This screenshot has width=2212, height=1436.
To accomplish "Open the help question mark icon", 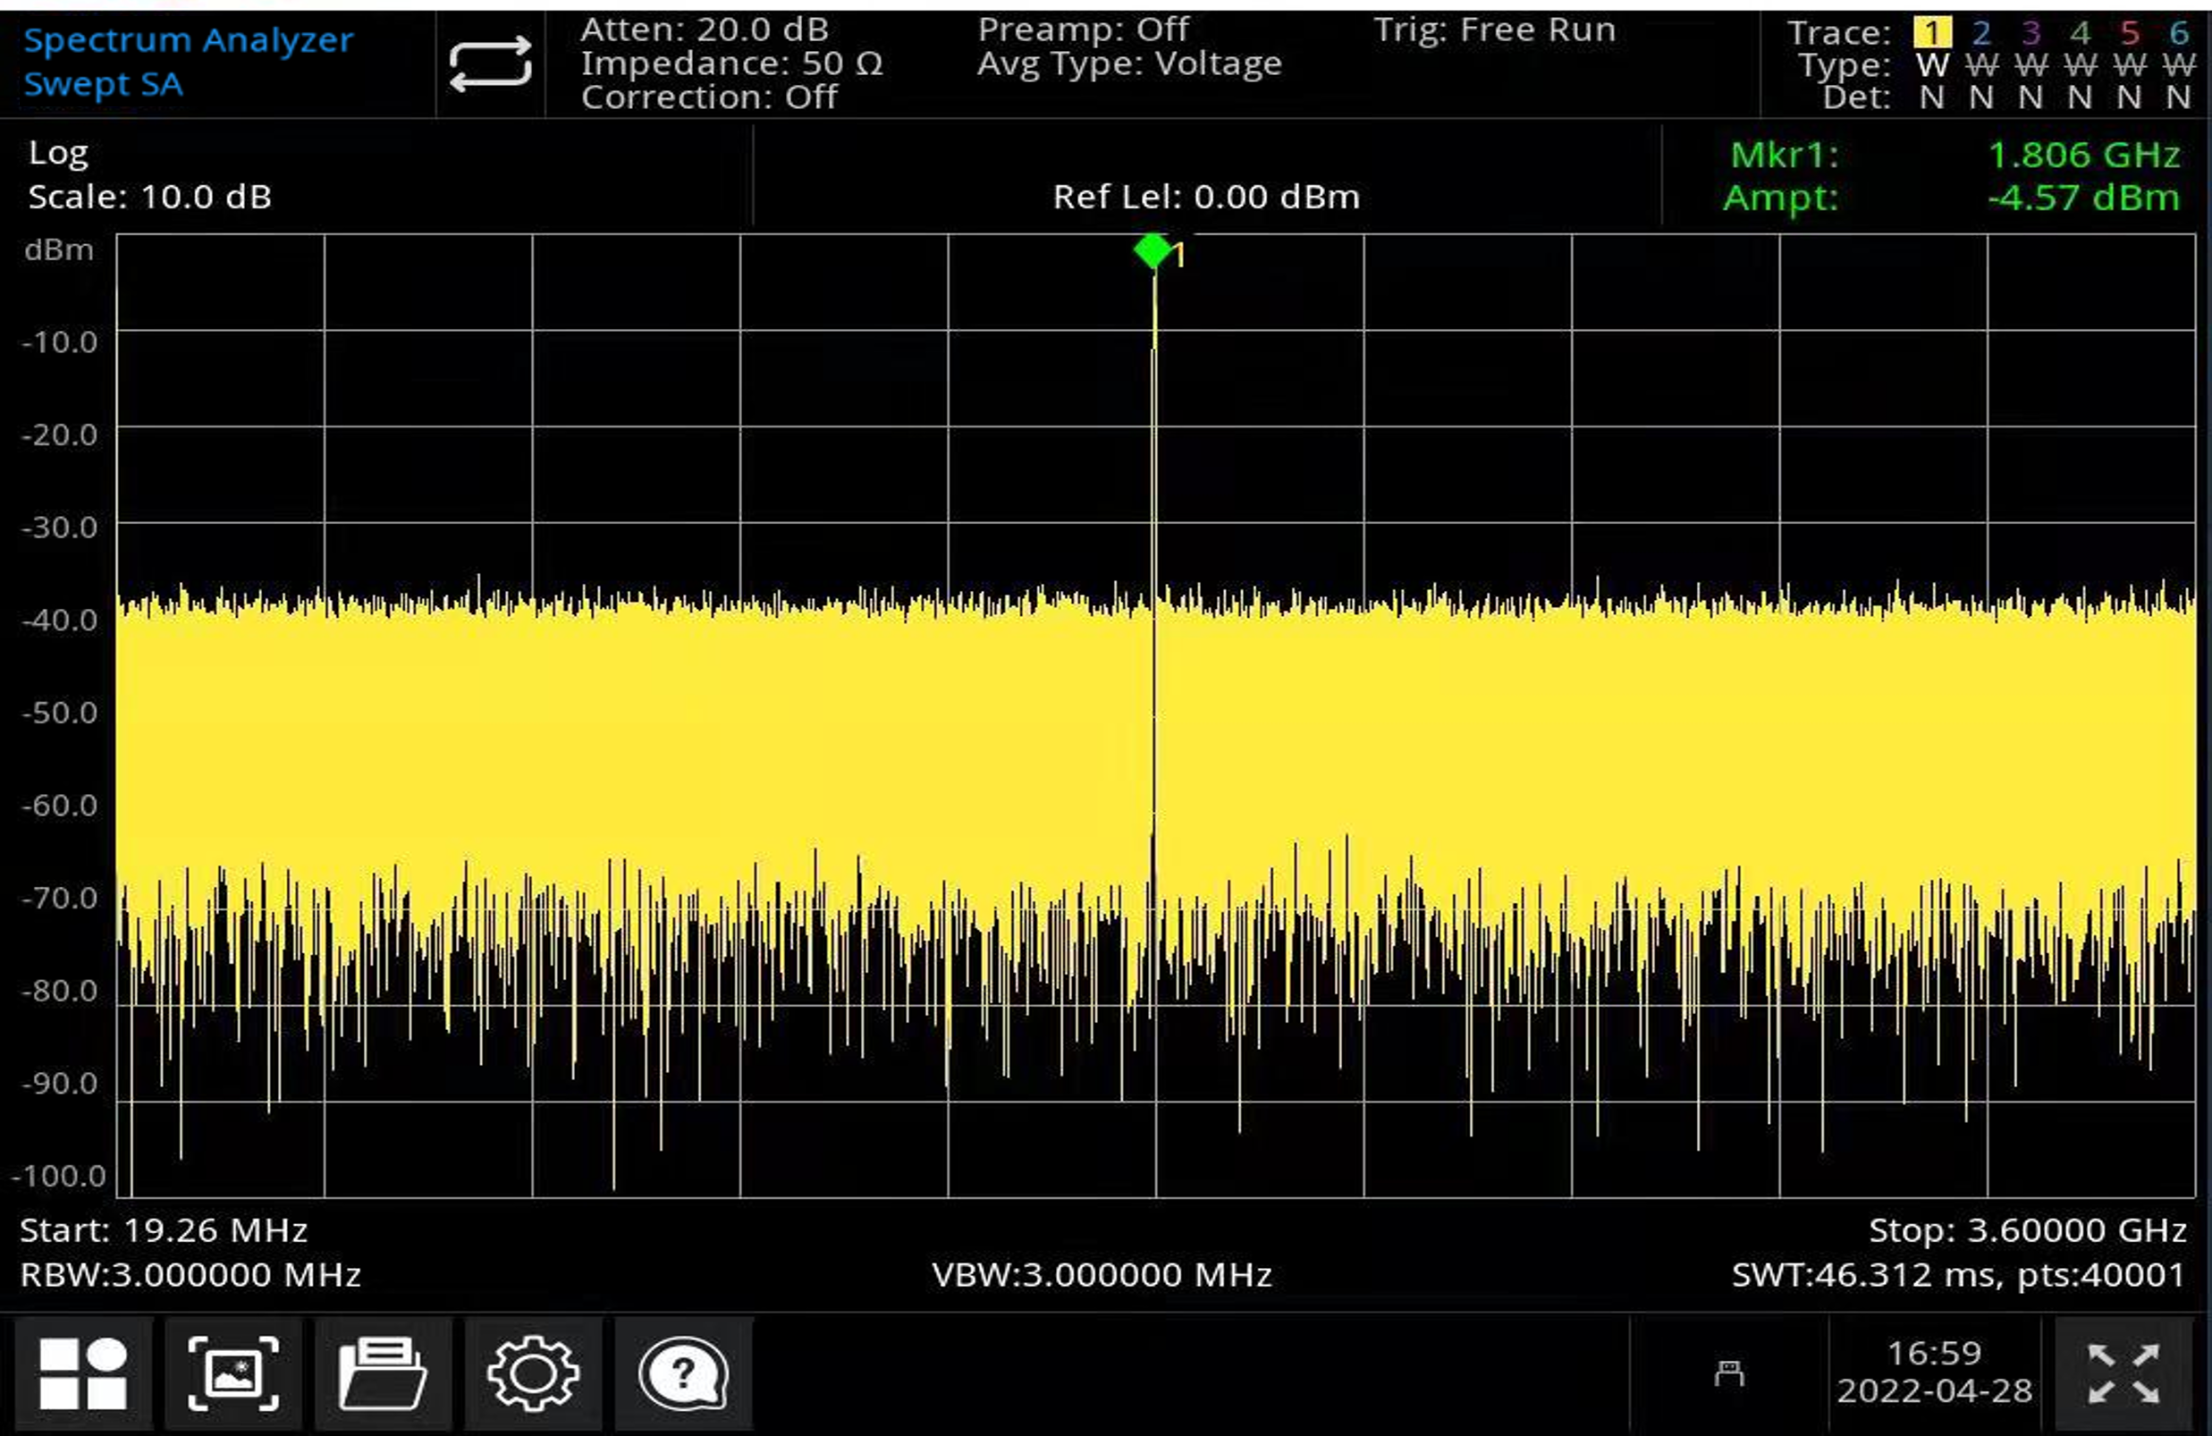I will (683, 1373).
